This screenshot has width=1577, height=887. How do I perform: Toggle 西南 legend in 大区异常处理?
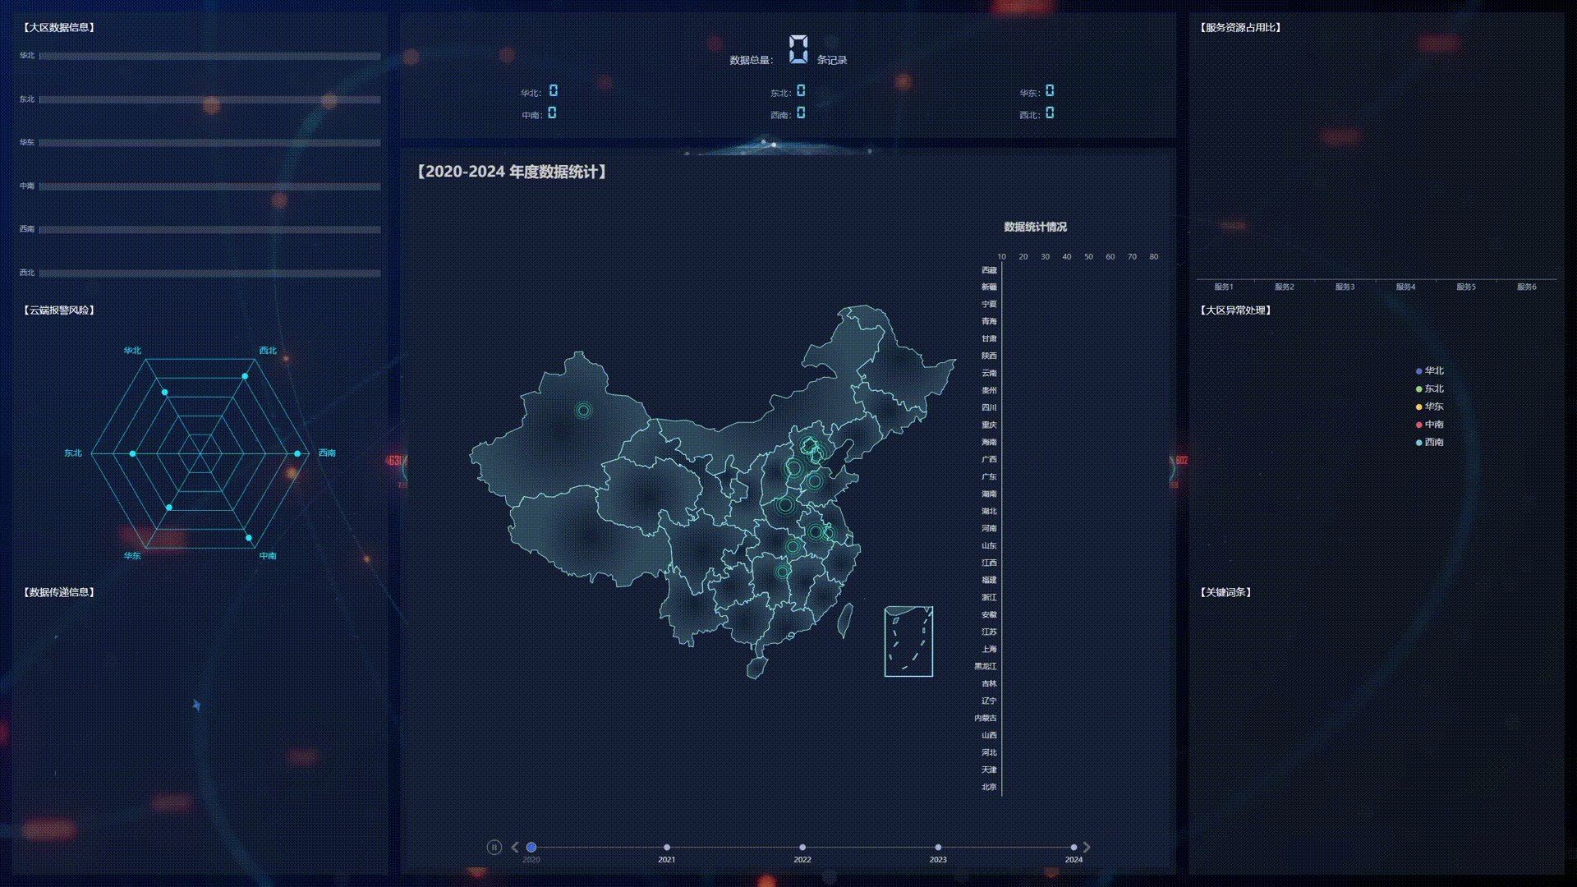click(x=1430, y=442)
